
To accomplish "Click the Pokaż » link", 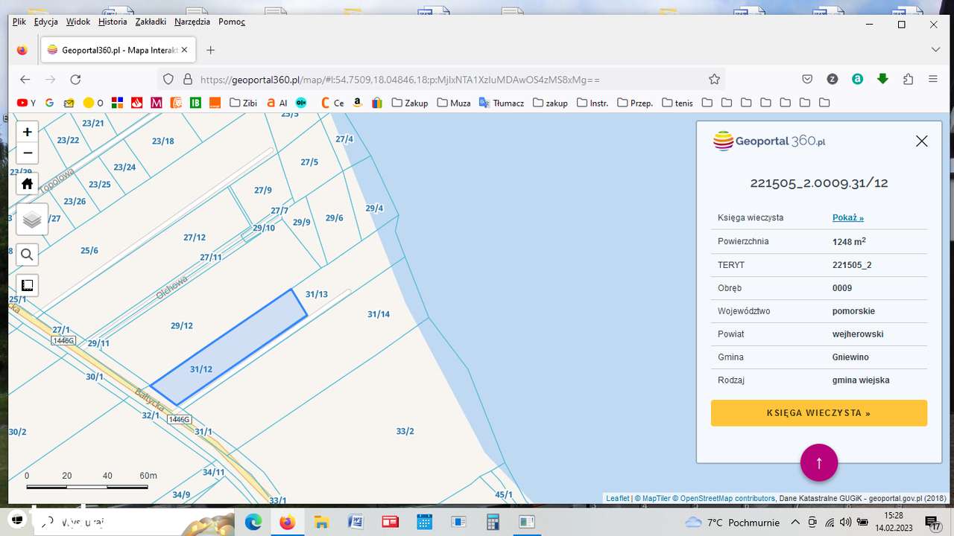I will point(847,218).
